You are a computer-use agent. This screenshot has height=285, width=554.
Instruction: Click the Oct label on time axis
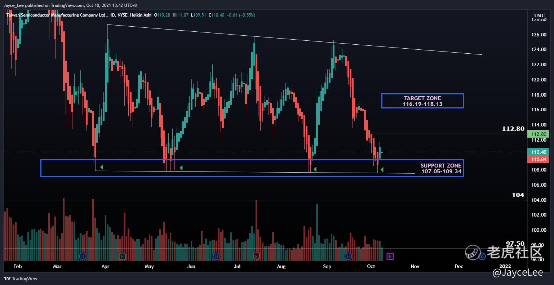point(371,266)
